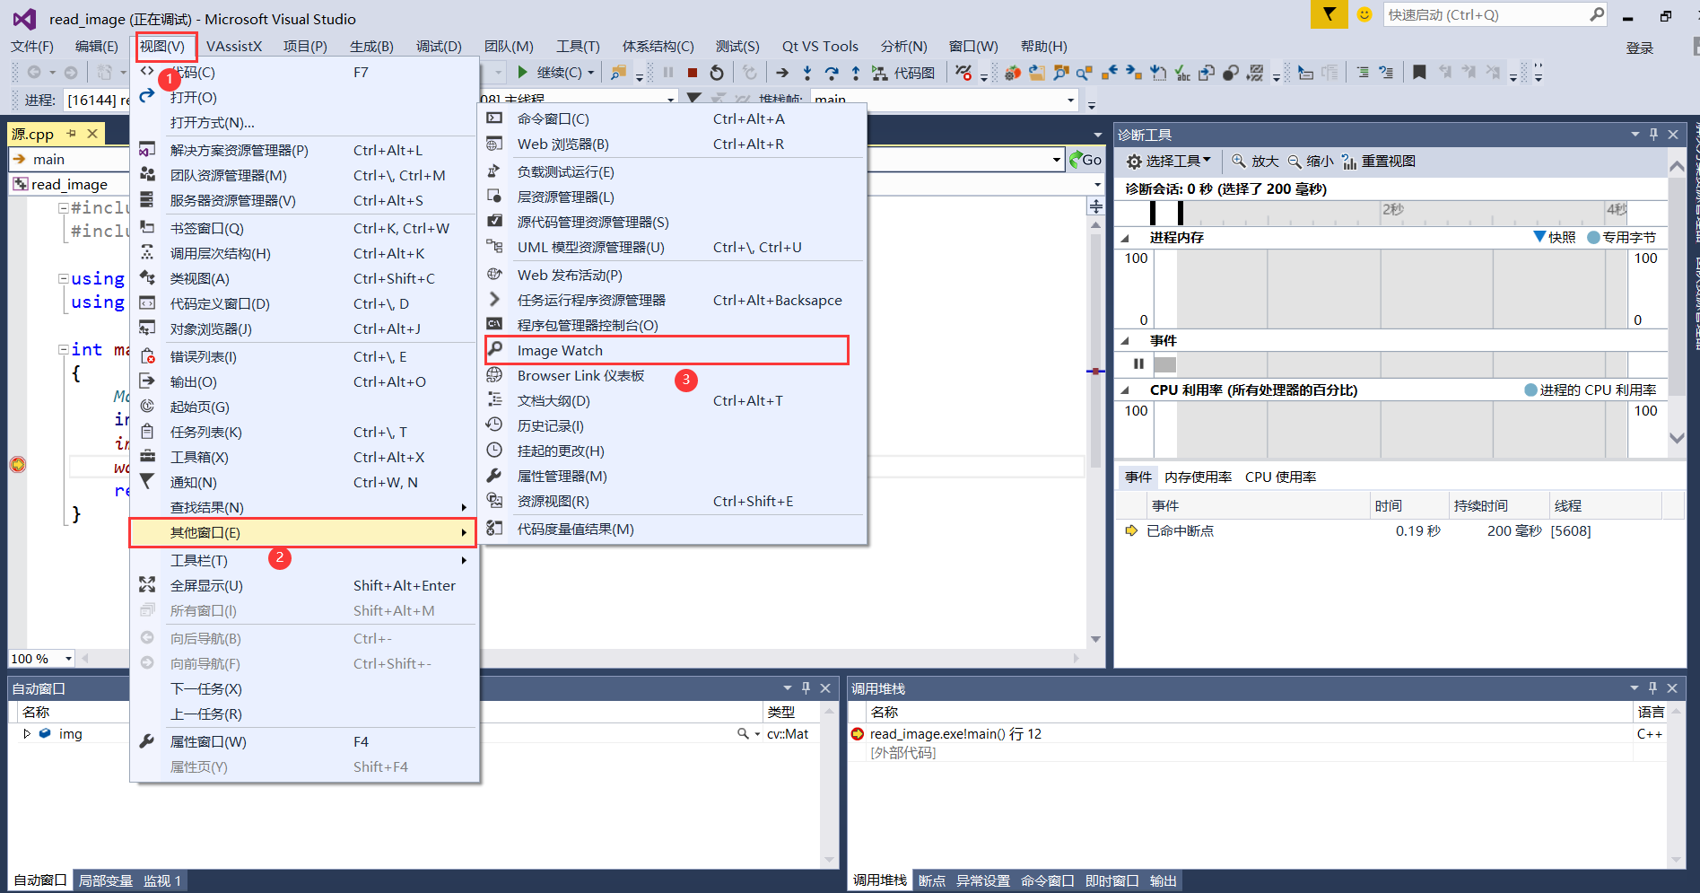Choose 解决方案资源管理器(P) from the view menu
1700x893 pixels.
click(302, 151)
